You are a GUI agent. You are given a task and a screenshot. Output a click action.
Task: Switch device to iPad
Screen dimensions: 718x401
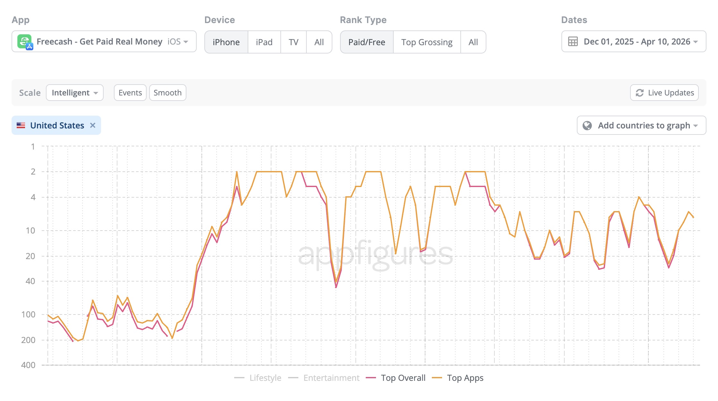pyautogui.click(x=264, y=42)
